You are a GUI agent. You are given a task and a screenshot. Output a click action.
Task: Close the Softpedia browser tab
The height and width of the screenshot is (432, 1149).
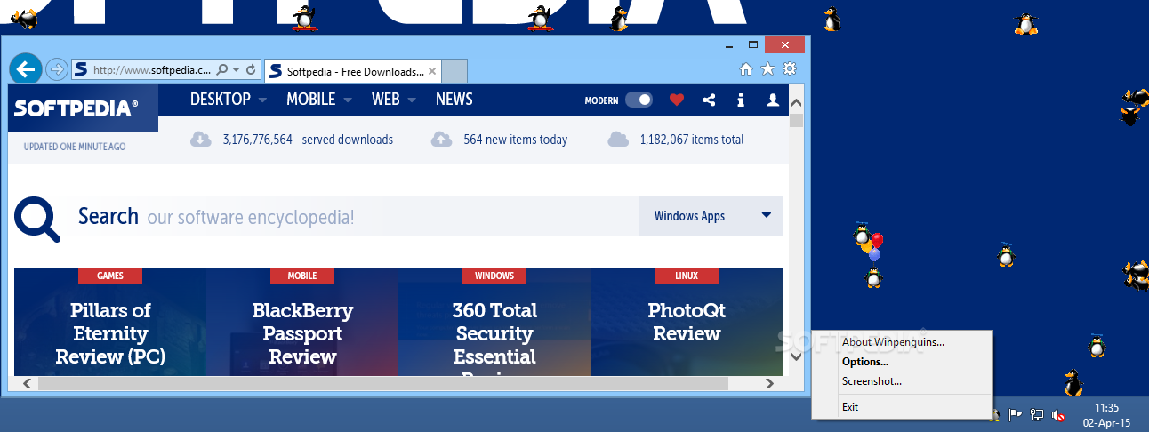tap(433, 70)
